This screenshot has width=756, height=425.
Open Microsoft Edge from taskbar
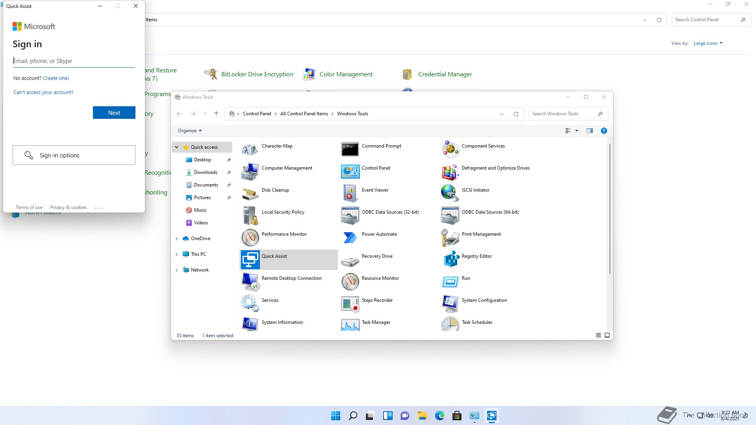pos(439,416)
